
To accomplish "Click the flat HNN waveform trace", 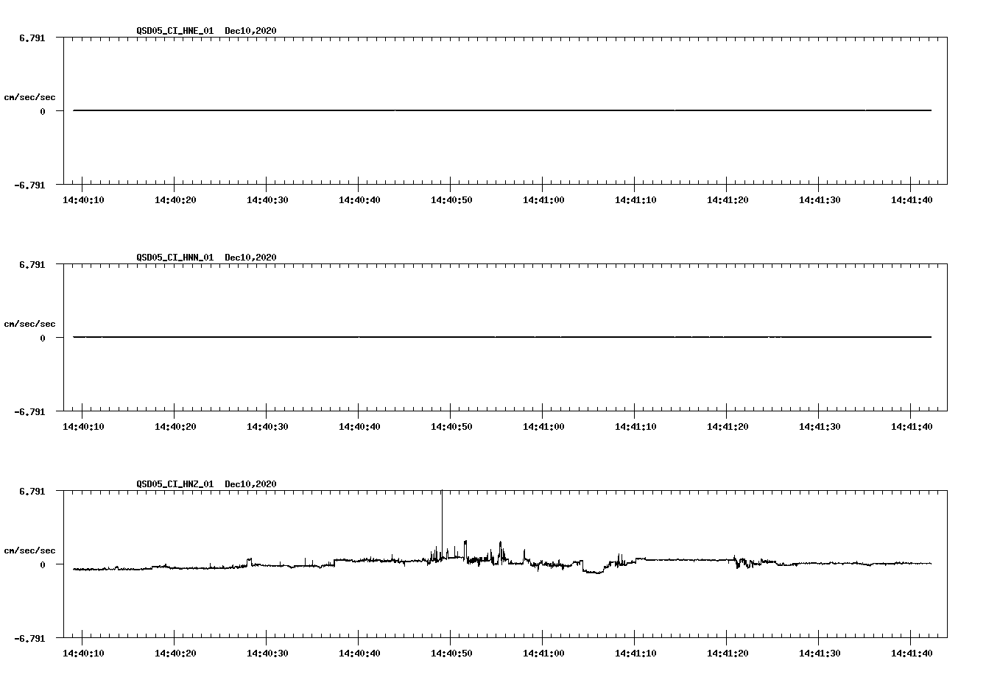I will [442, 338].
